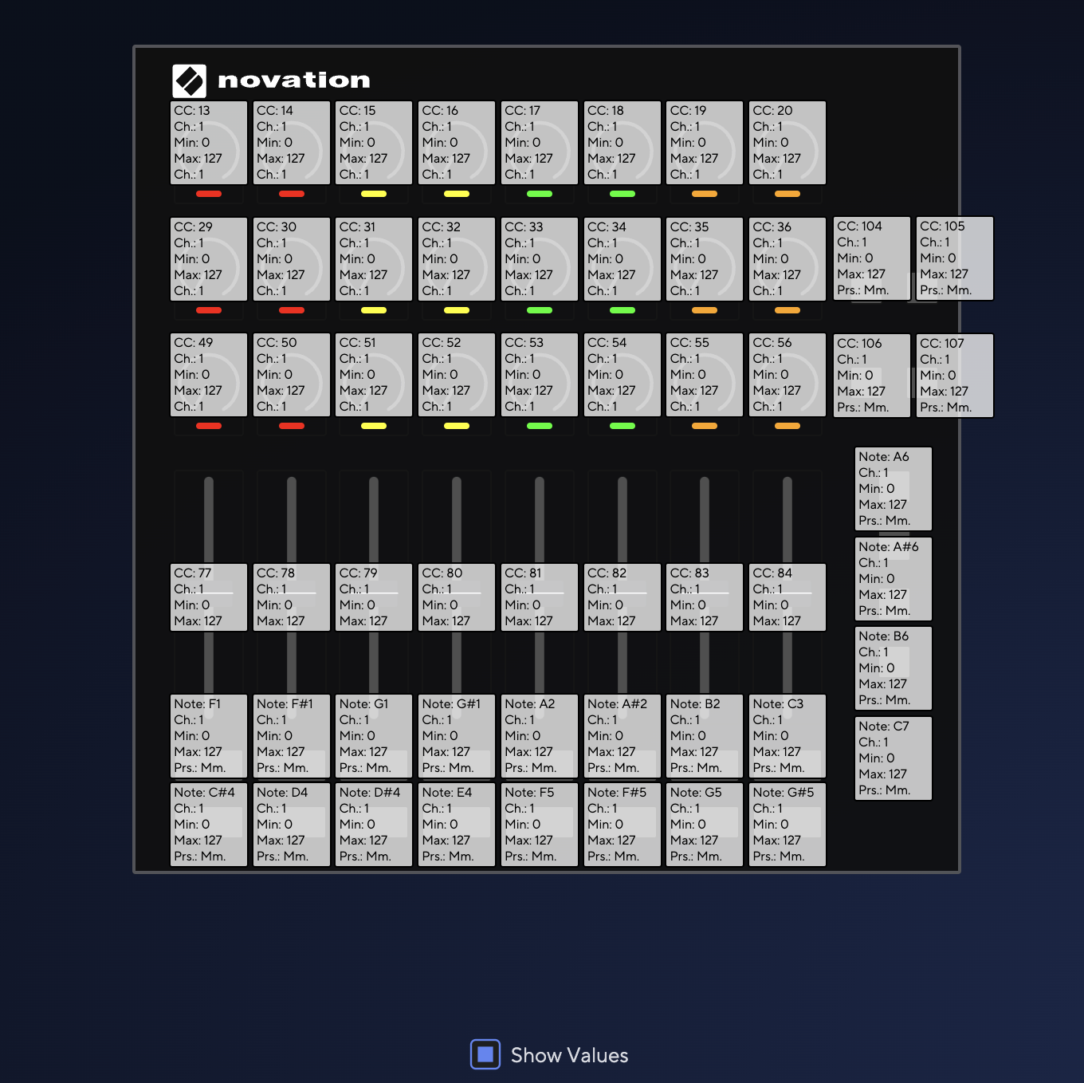Viewport: 1084px width, 1083px height.
Task: Select the Note: E4 pad
Action: (x=457, y=825)
